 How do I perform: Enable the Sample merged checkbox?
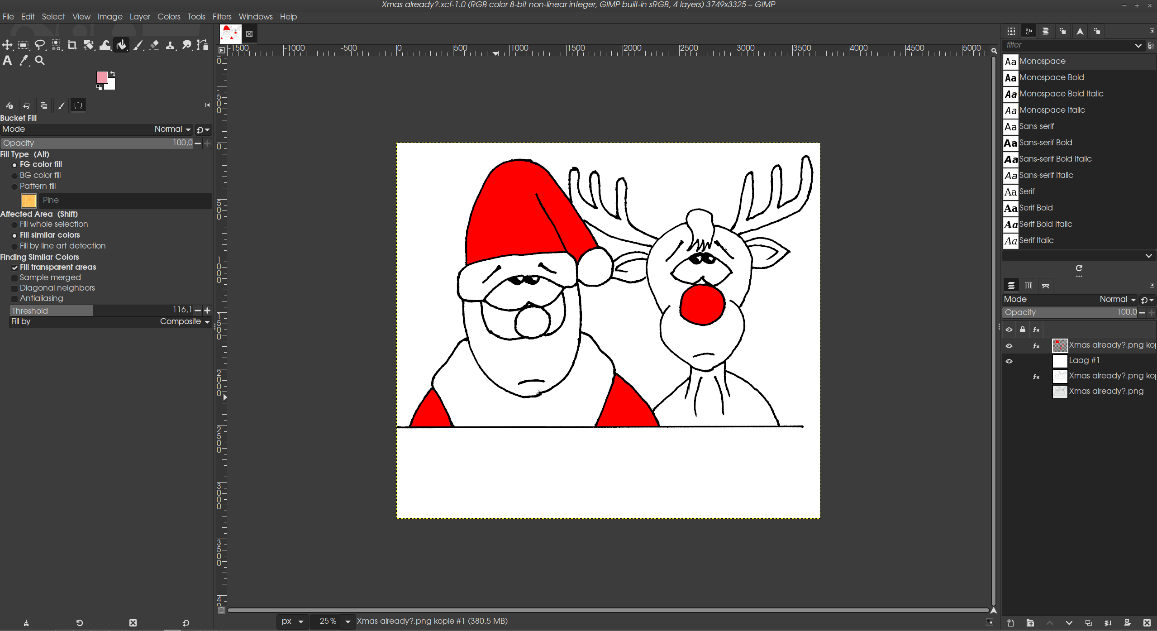(x=14, y=278)
